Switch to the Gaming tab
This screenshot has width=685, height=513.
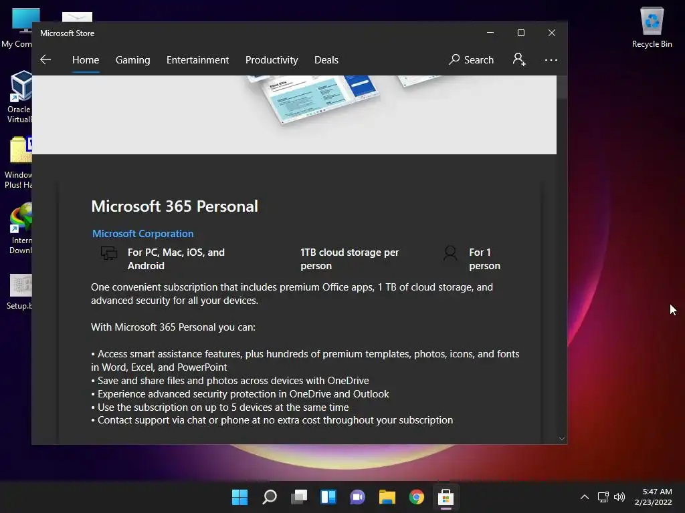[x=133, y=59]
